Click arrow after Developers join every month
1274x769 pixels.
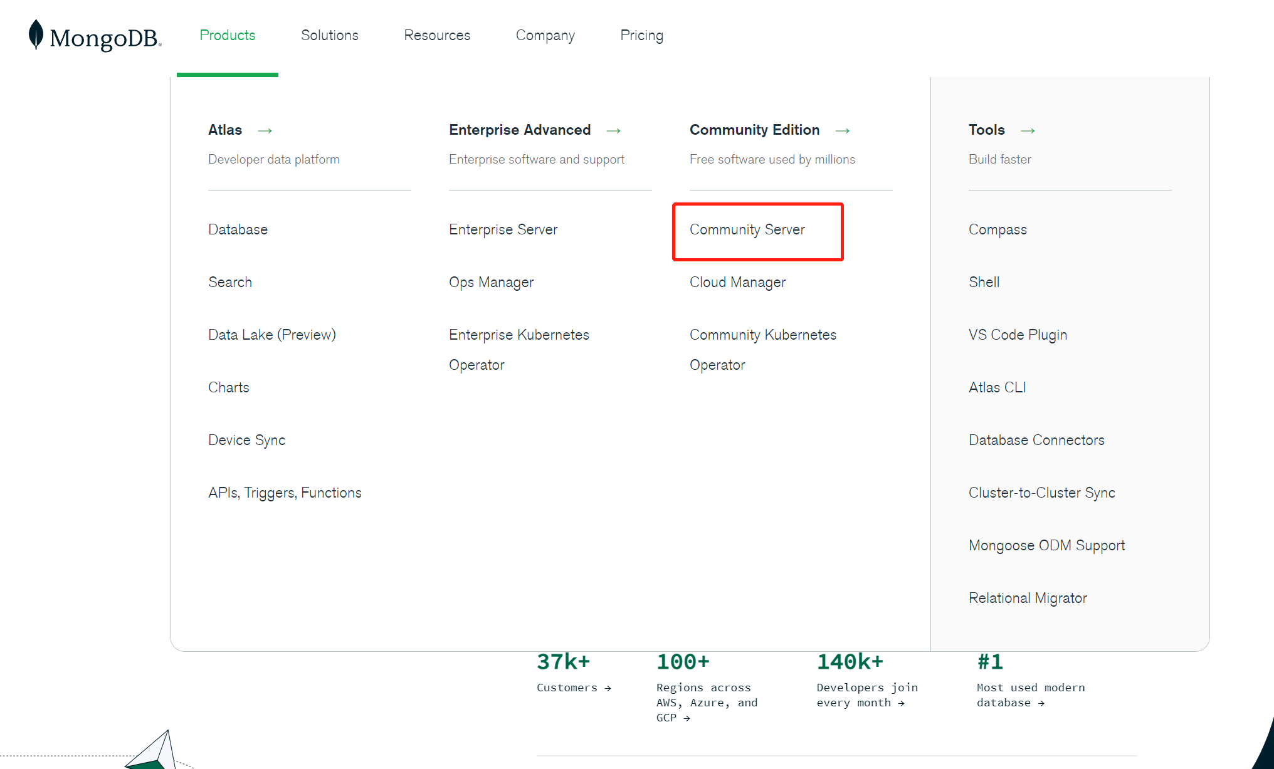click(901, 703)
